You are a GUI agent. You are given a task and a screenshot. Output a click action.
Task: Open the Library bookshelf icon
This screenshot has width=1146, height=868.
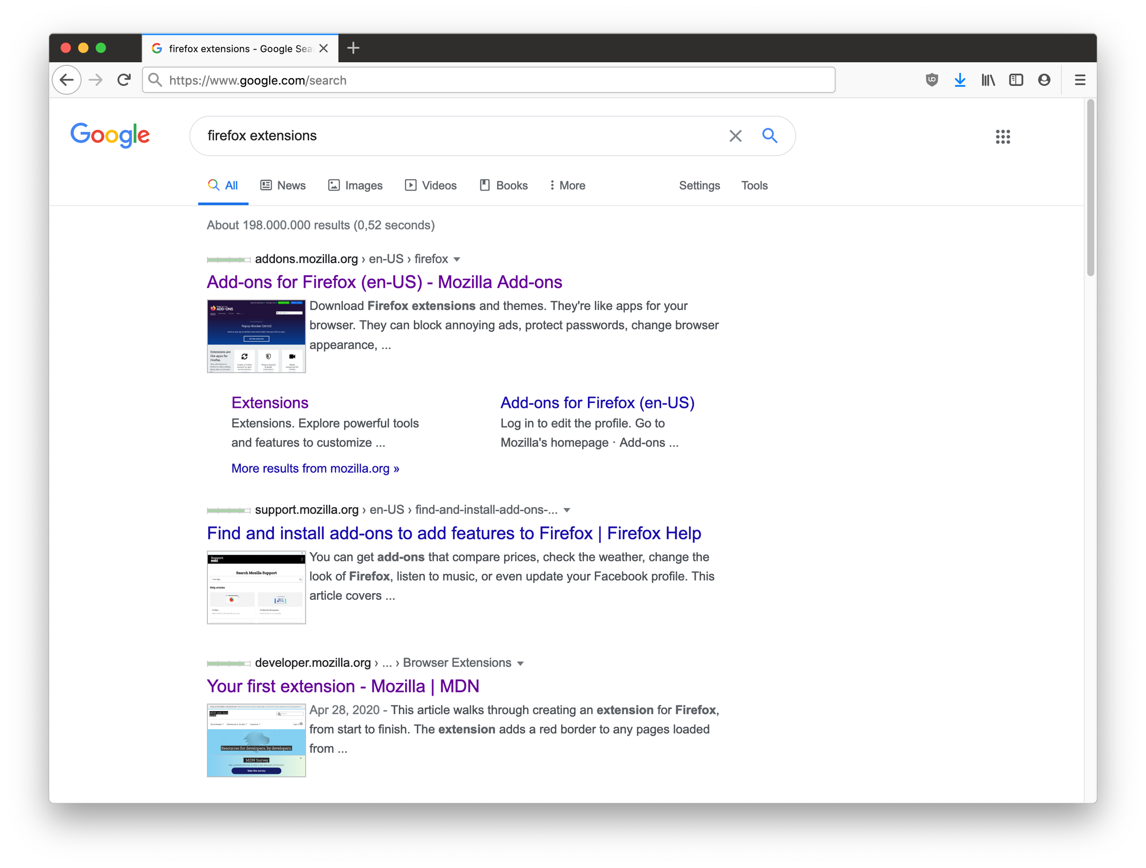987,80
